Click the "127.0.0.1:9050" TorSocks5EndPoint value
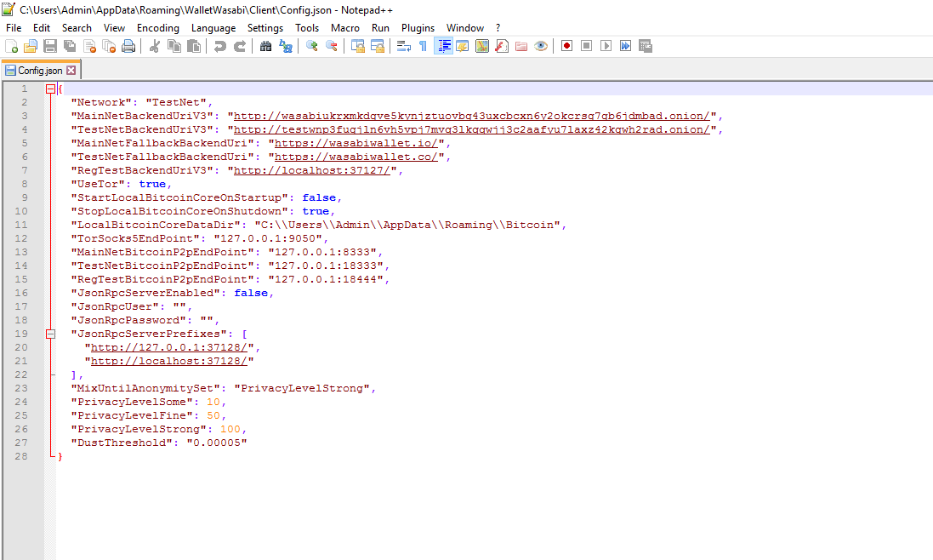The image size is (933, 560). [268, 238]
